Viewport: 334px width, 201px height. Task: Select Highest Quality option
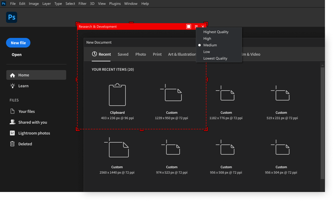tap(216, 32)
